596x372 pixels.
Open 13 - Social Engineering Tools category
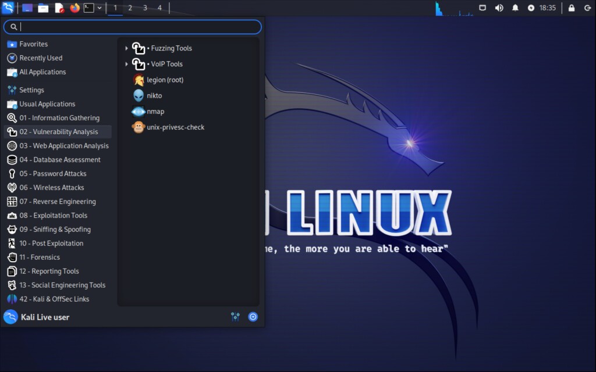[x=58, y=285]
